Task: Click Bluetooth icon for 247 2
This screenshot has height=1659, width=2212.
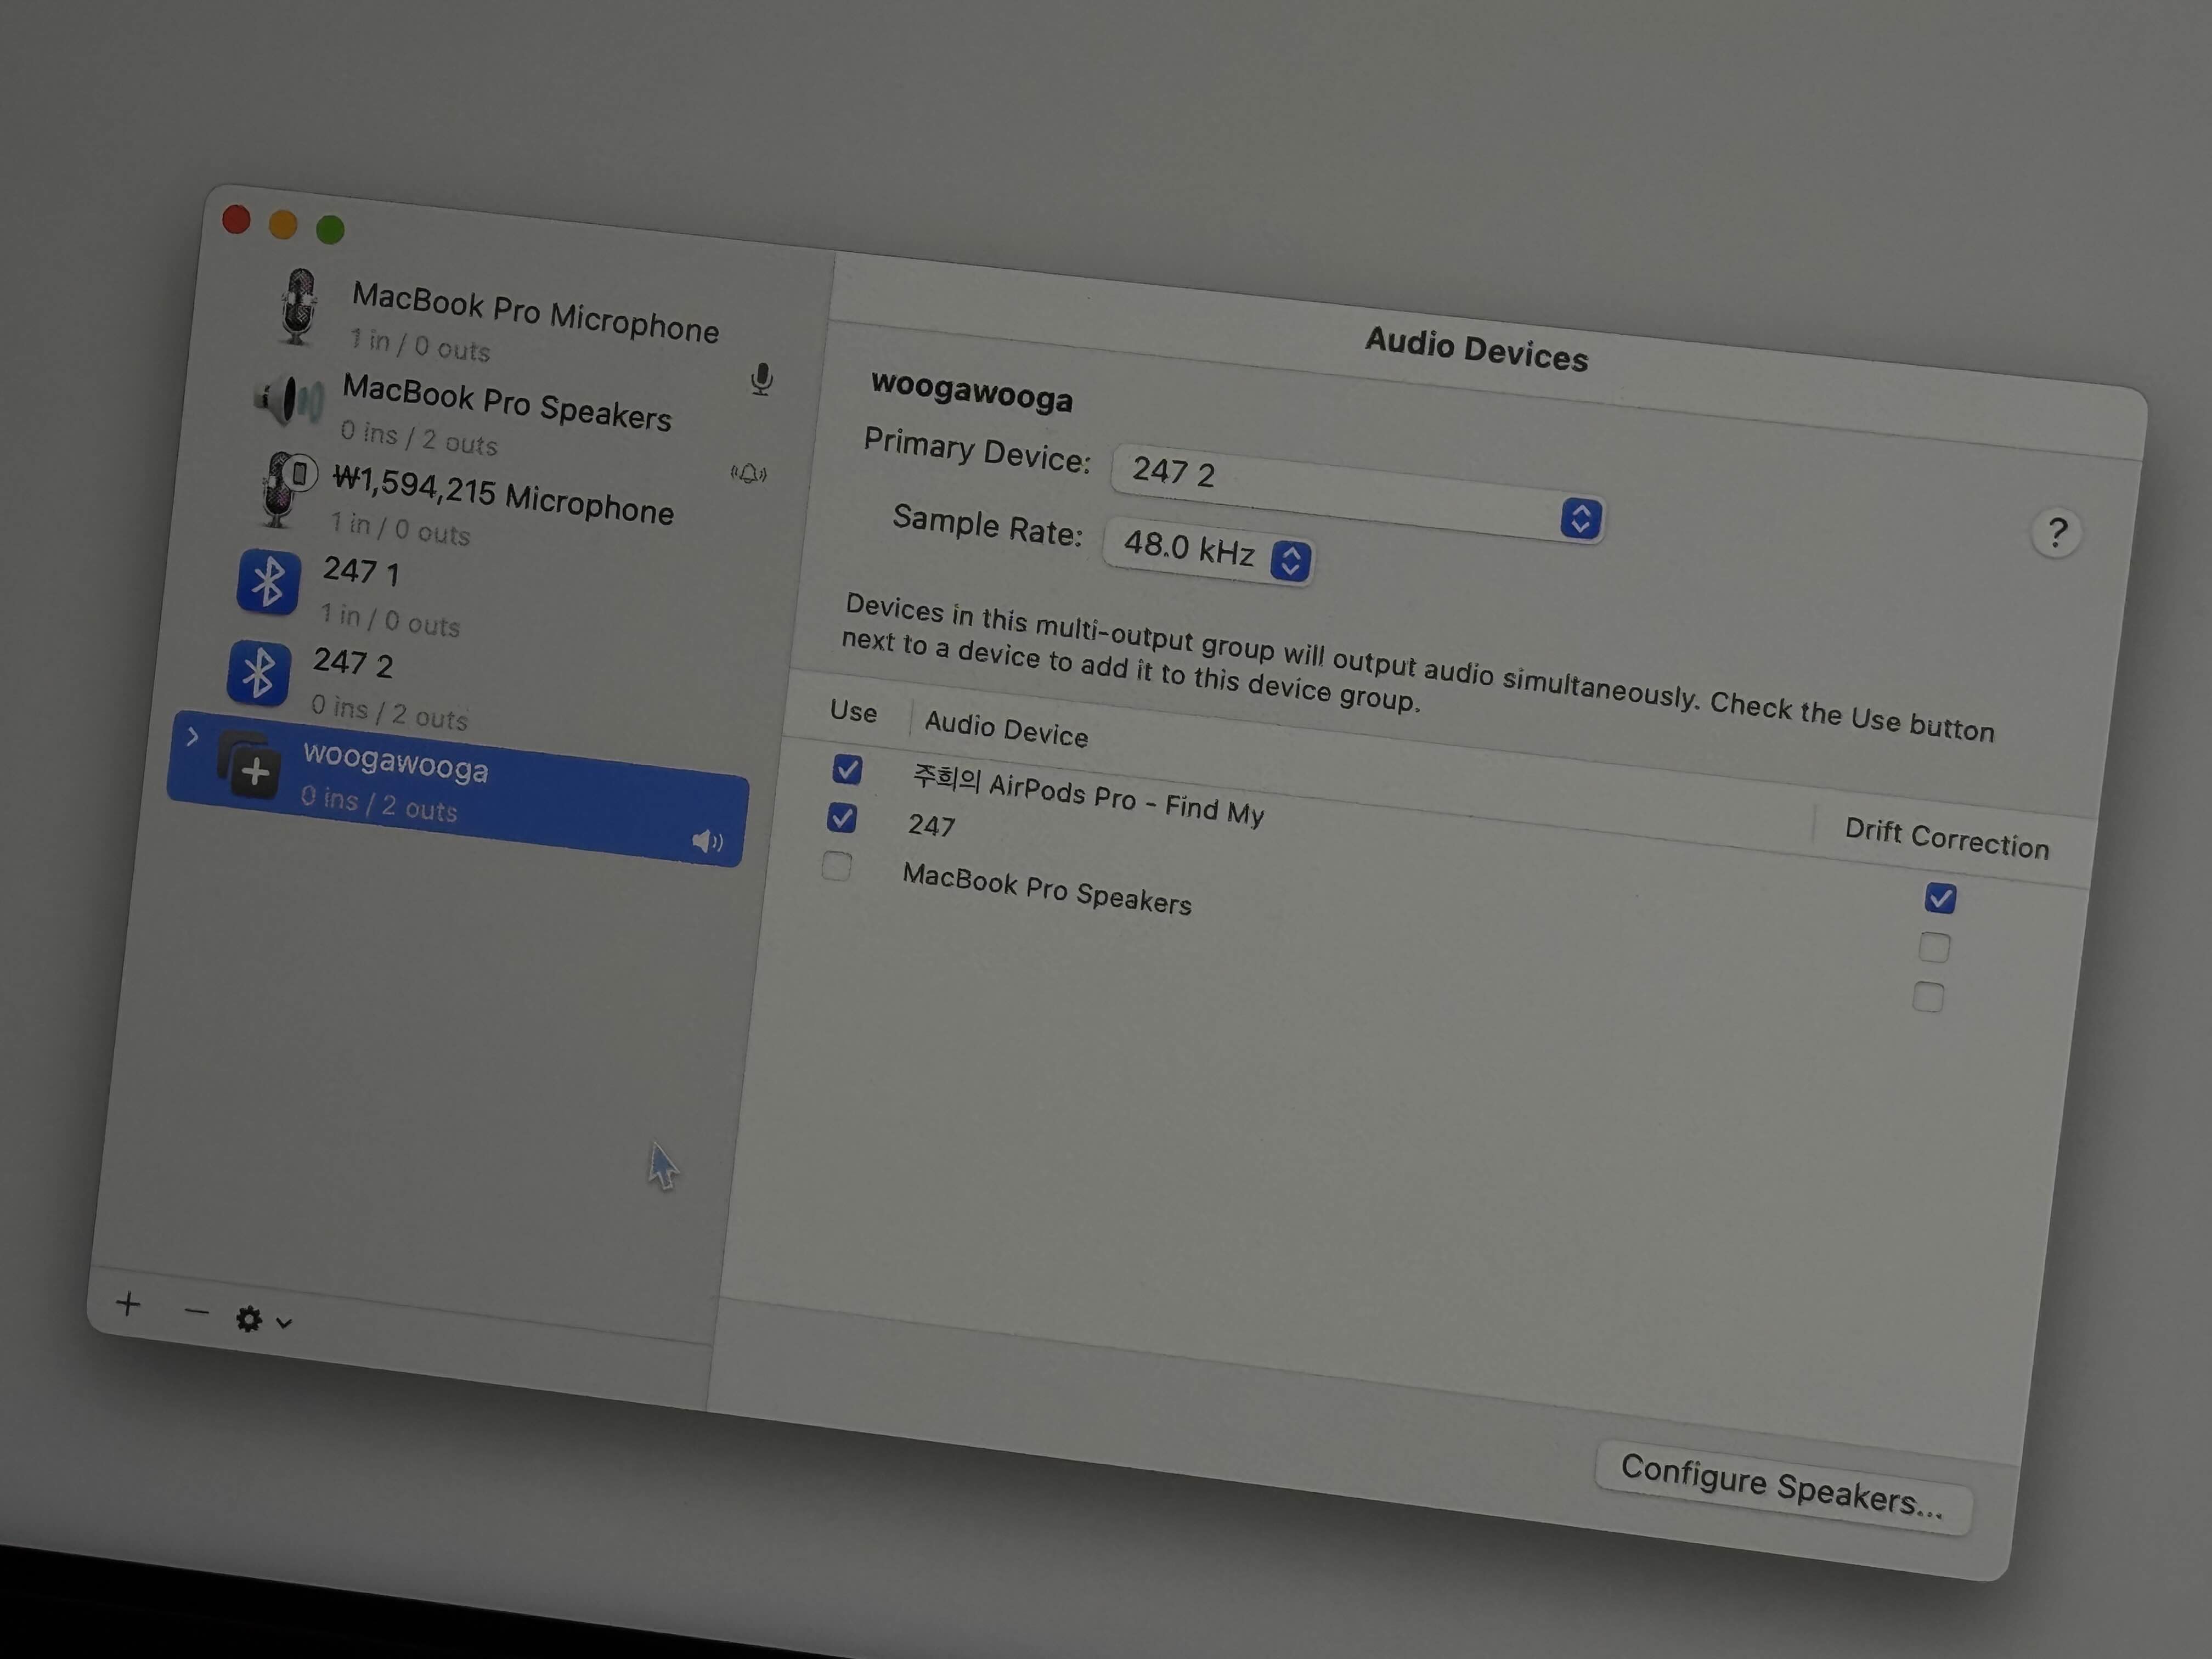Action: [259, 673]
